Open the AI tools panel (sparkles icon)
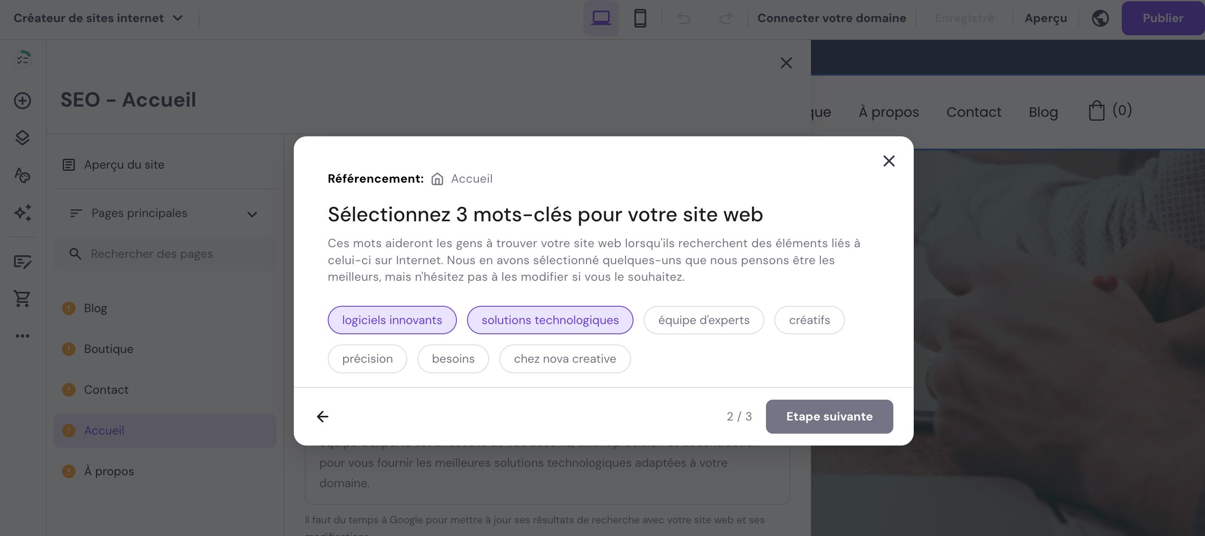This screenshot has width=1205, height=536. (x=22, y=214)
